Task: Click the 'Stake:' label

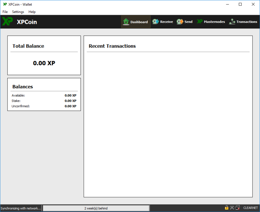Action: click(x=16, y=101)
